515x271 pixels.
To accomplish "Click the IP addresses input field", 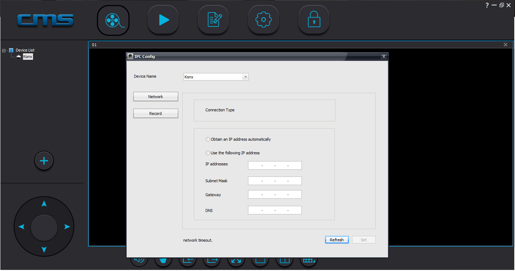I will pyautogui.click(x=275, y=165).
